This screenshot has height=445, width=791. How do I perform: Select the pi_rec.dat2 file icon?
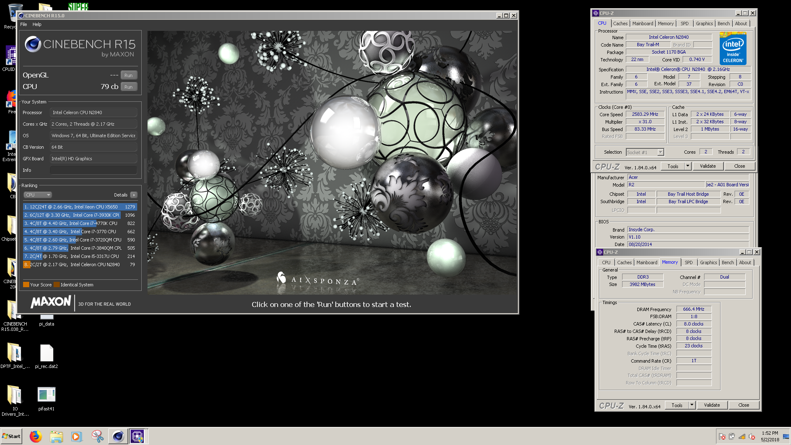click(x=47, y=356)
